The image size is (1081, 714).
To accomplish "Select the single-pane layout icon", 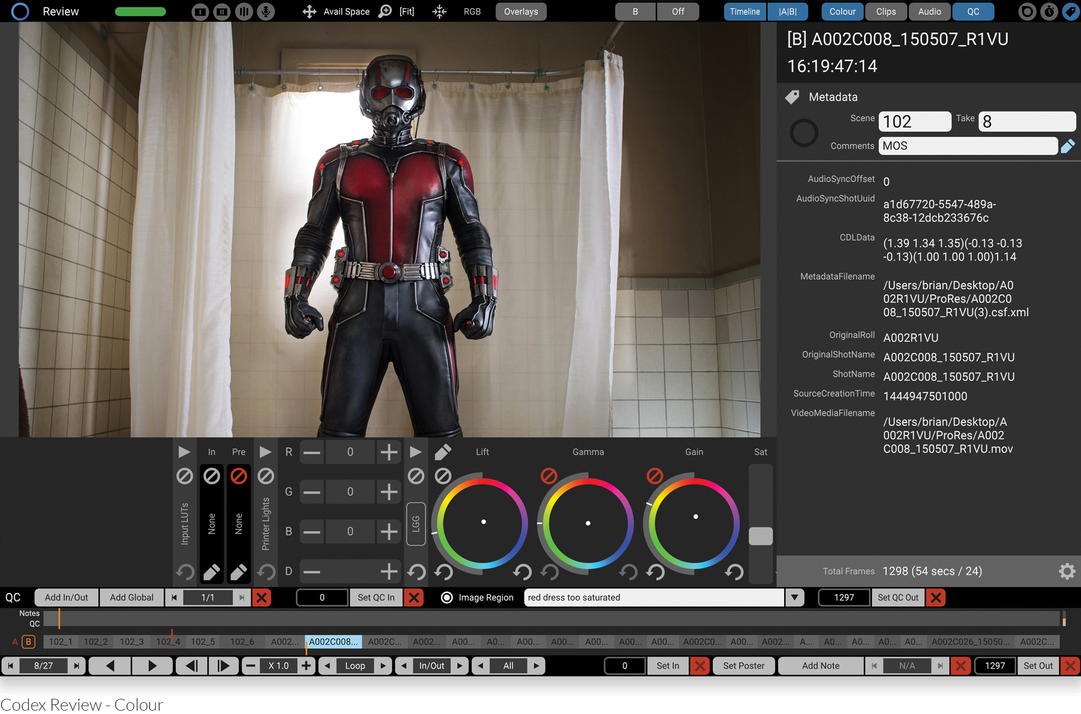I will point(200,11).
